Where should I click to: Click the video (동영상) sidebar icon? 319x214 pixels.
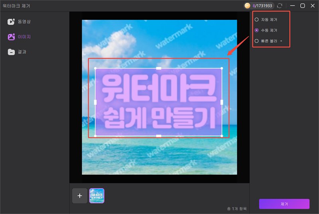pyautogui.click(x=11, y=22)
